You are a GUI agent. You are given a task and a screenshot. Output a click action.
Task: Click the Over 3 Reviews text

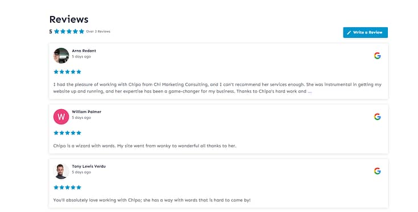tap(98, 31)
